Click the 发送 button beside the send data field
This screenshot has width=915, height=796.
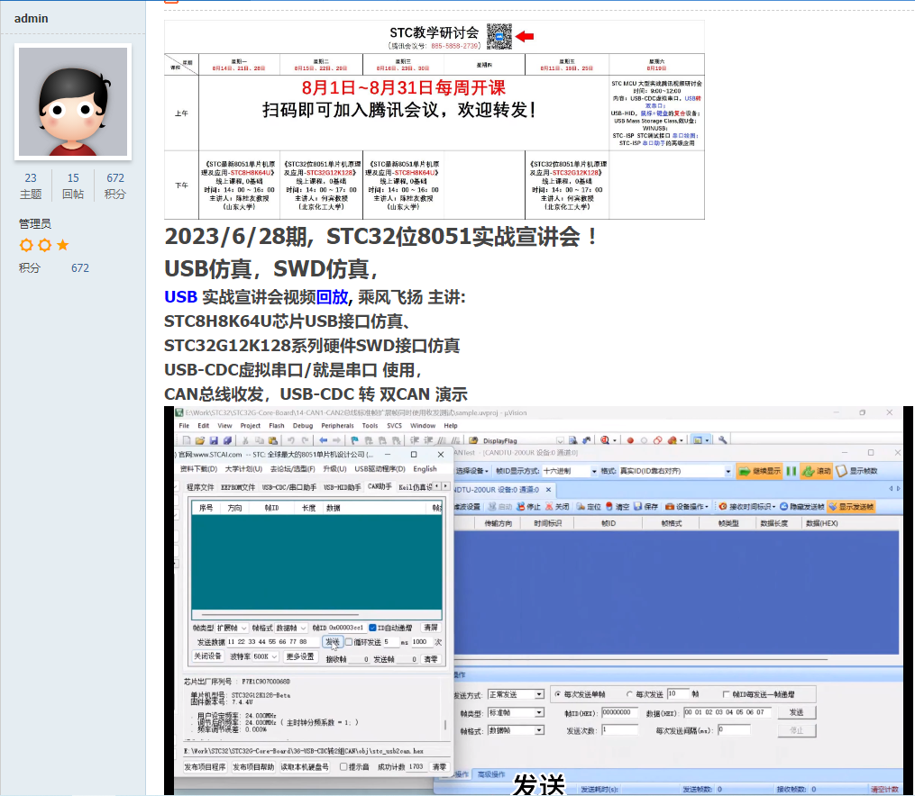click(x=332, y=642)
